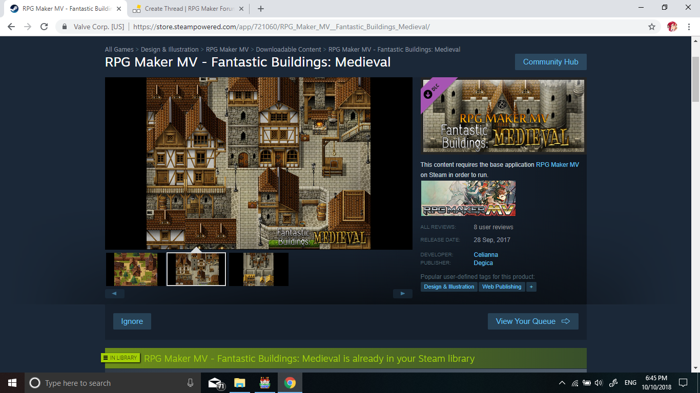Click the address bar URL

point(281,27)
